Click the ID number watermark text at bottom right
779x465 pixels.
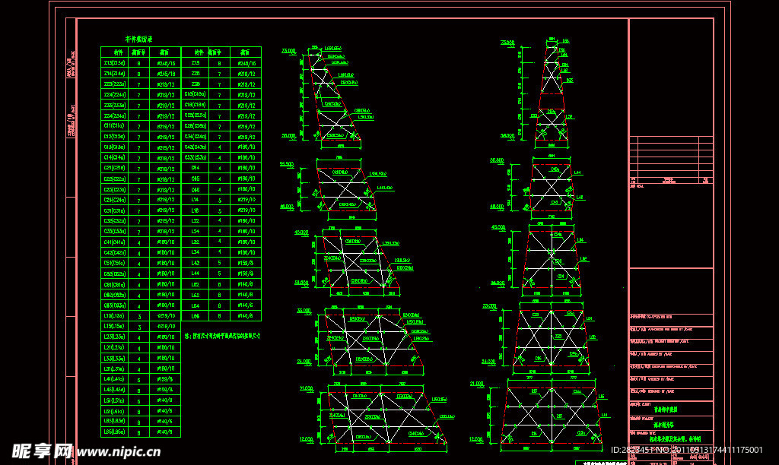click(x=692, y=450)
